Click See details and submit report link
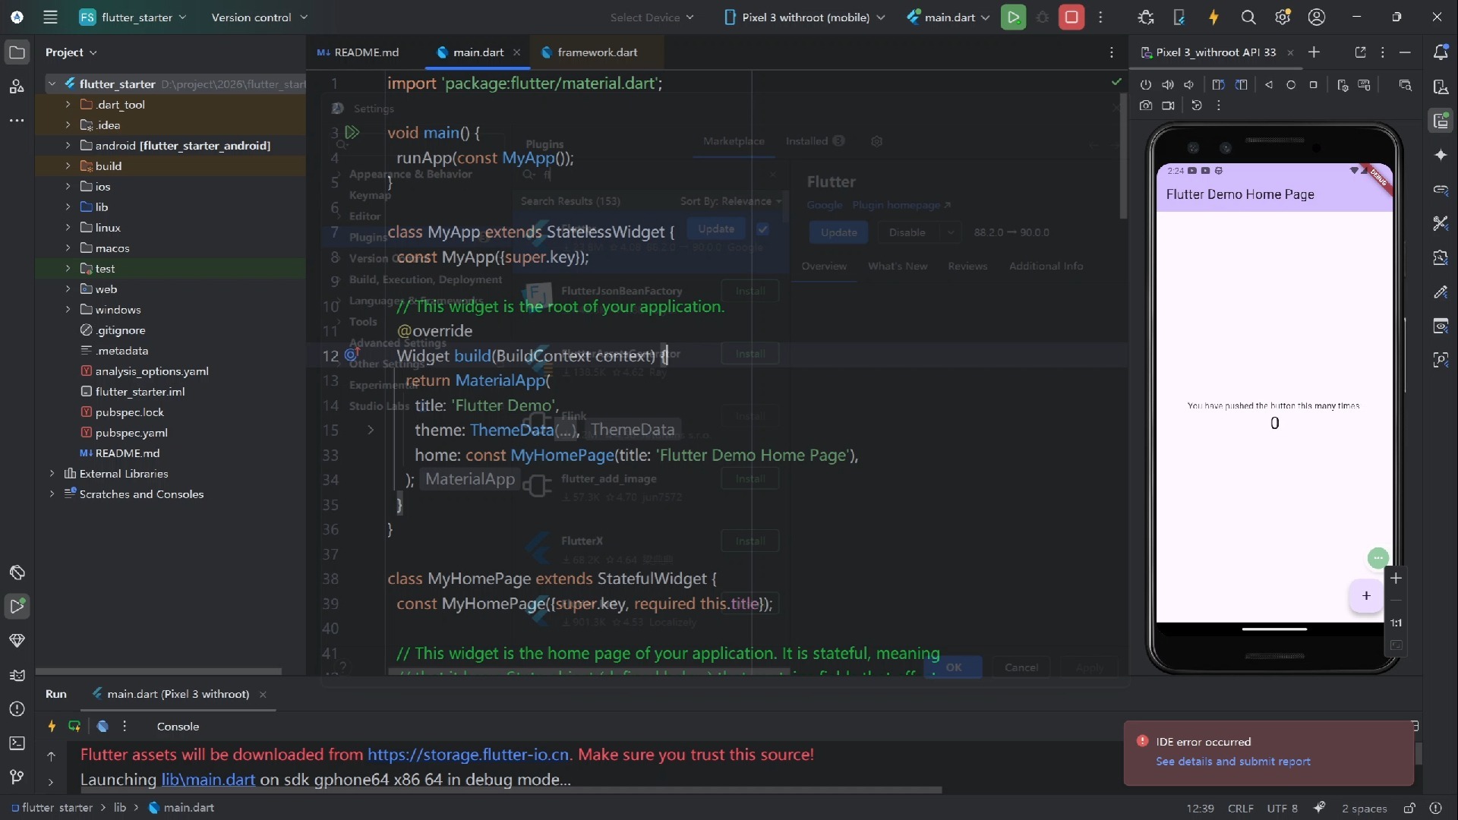 1233,762
